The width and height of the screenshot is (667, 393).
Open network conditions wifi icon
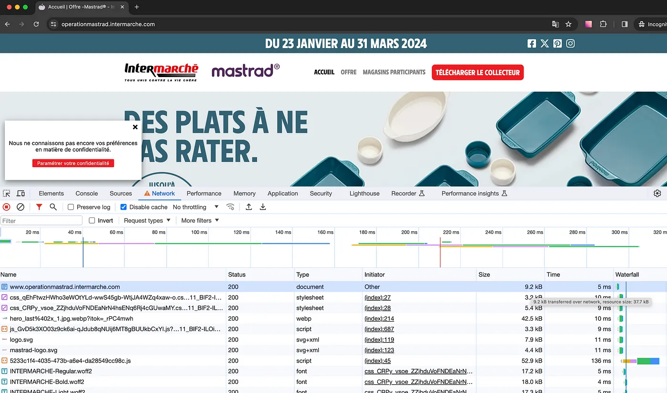point(230,207)
